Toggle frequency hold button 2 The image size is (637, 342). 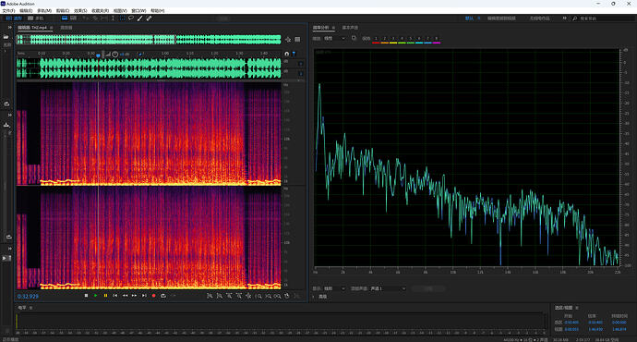click(385, 39)
